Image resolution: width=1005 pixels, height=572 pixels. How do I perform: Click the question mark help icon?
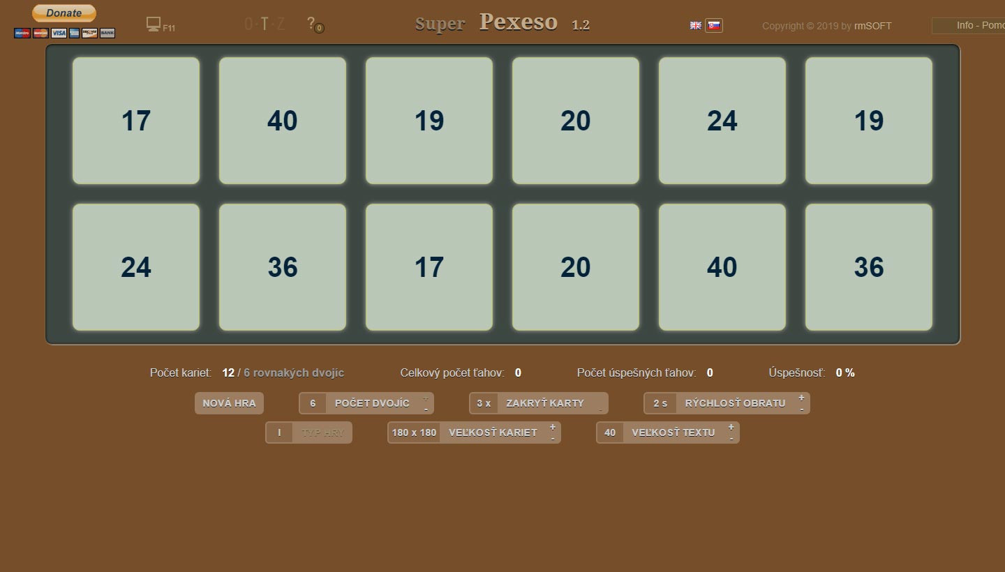click(x=311, y=23)
